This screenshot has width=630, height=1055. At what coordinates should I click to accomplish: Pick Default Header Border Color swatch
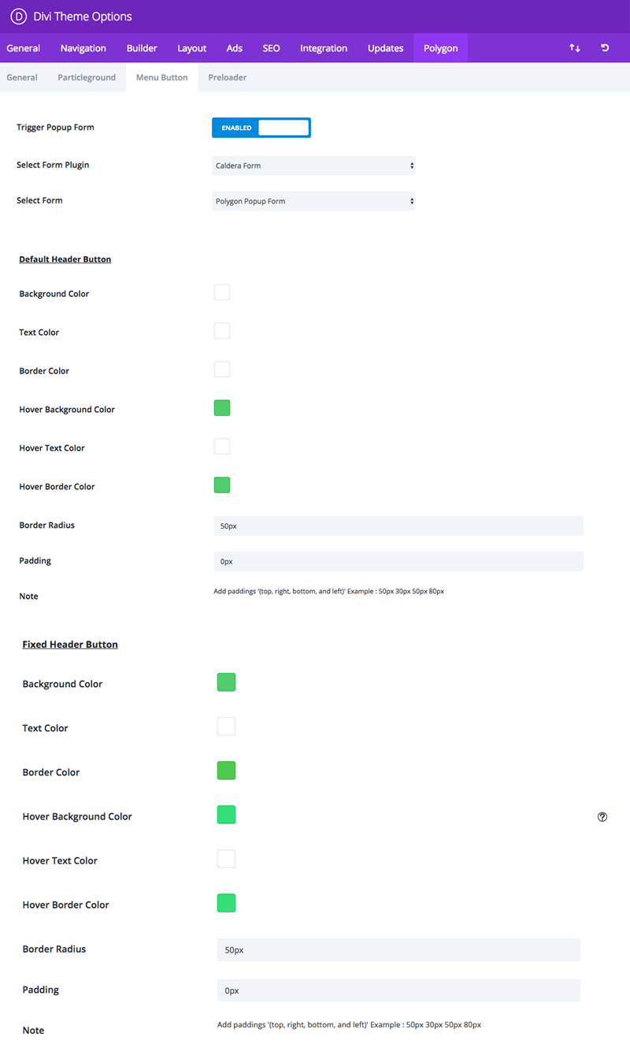[x=222, y=370]
